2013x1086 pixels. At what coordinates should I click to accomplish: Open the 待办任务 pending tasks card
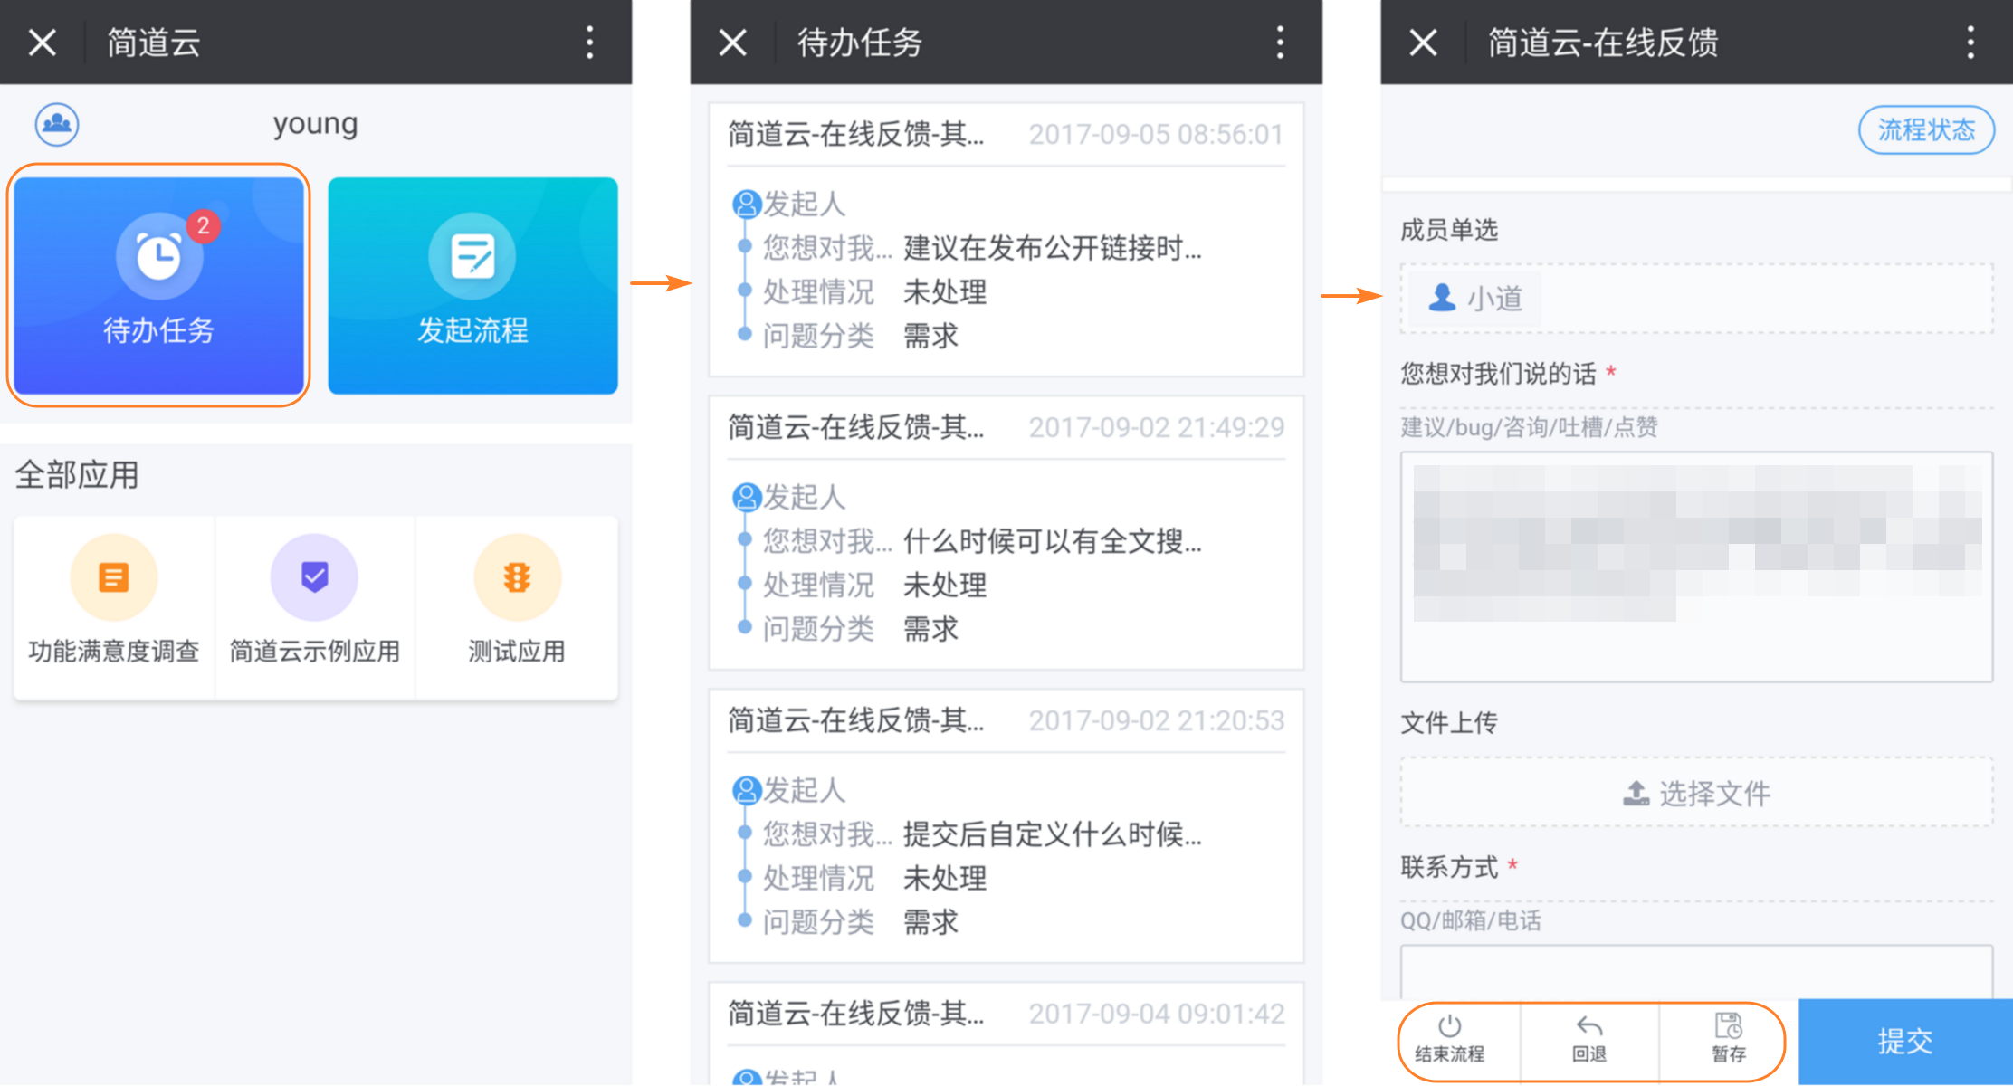coord(158,285)
